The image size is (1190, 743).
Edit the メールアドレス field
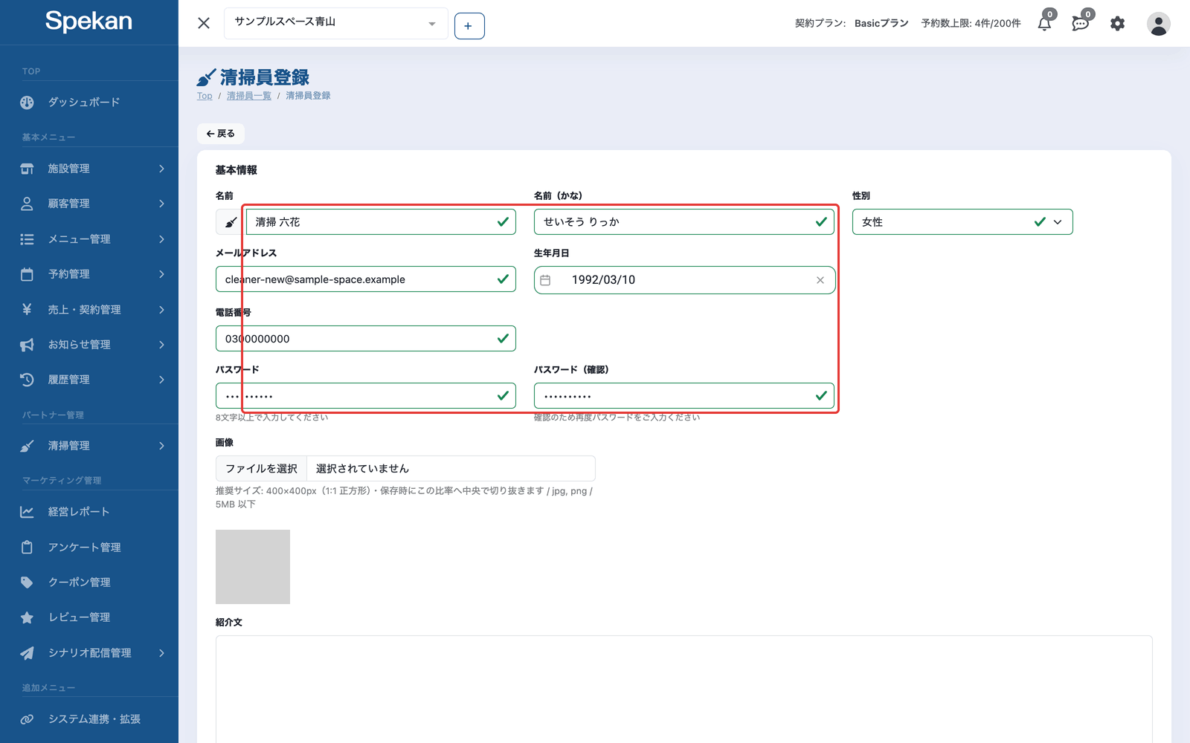(366, 279)
